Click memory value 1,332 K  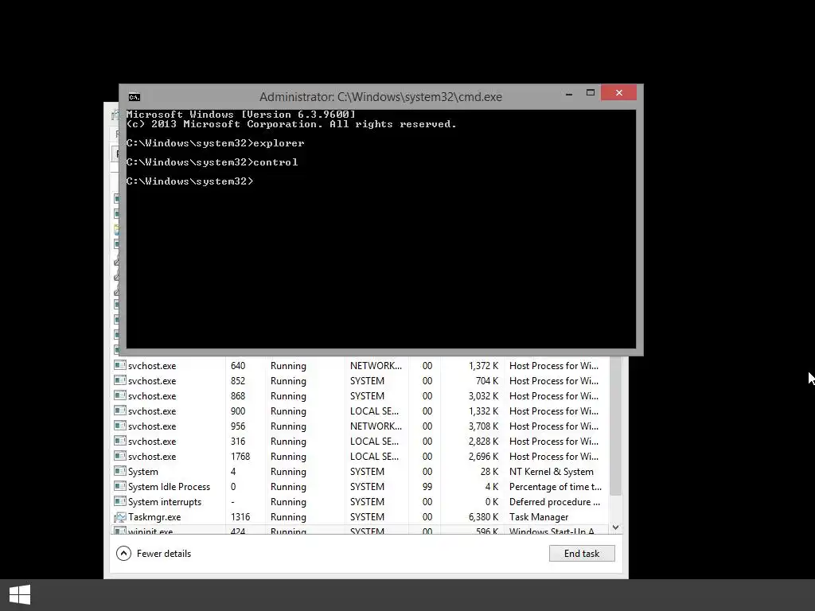[483, 411]
